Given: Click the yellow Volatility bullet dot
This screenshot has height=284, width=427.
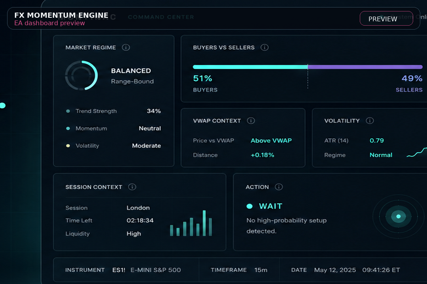Looking at the screenshot, I should coord(68,146).
